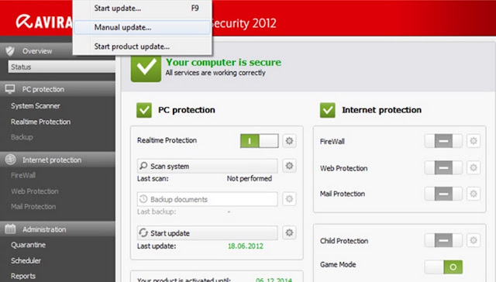
Task: Open Mail Protection settings gear
Action: (x=474, y=194)
